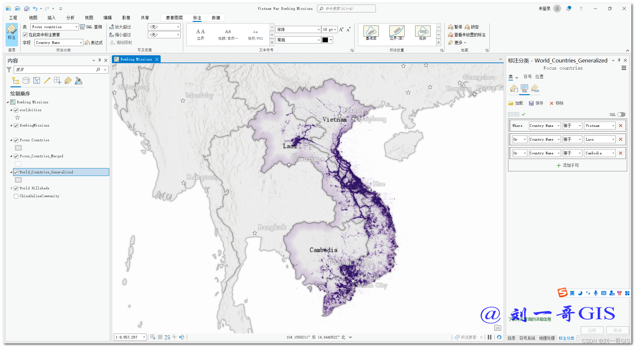
Task: Toggle the SQL mode switch
Action: 621,114
